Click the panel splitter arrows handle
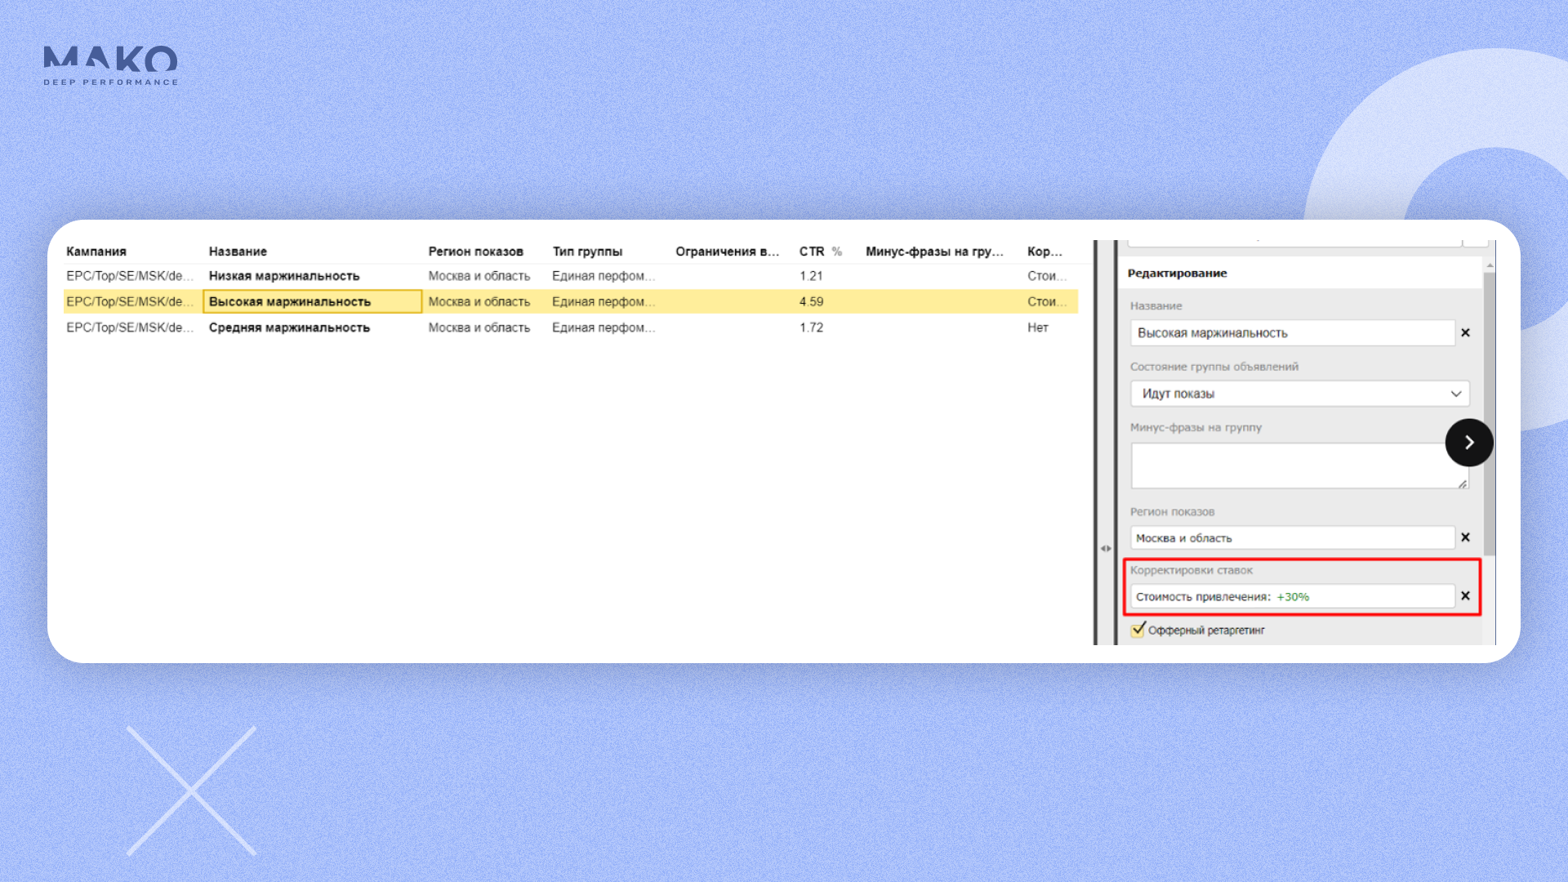 click(1106, 549)
